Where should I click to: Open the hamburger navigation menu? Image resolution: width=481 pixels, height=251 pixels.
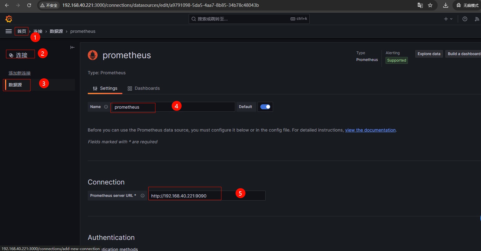[x=9, y=31]
